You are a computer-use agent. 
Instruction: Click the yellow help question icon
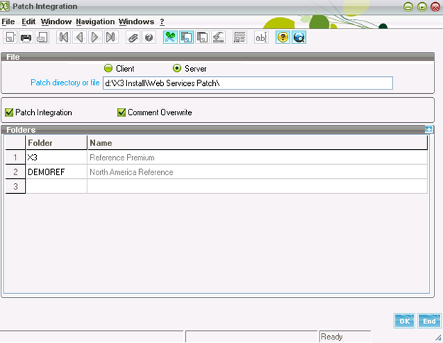[283, 38]
